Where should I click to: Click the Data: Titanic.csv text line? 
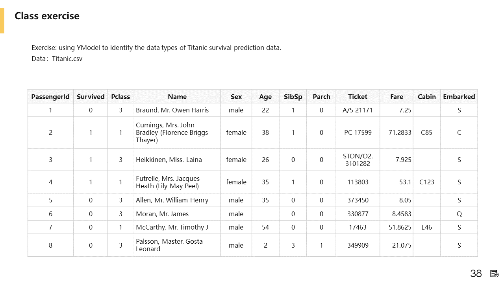[57, 59]
